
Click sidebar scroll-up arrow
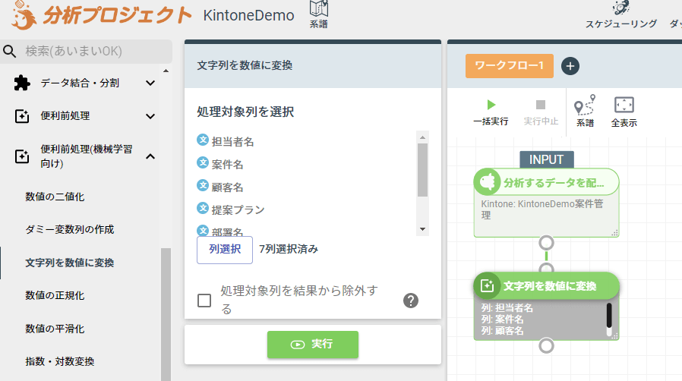tap(166, 71)
